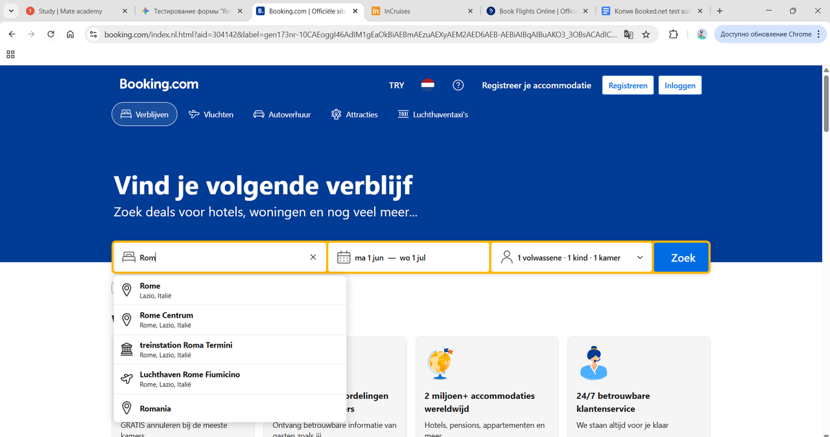Open the extensions puzzle icon

pos(674,34)
